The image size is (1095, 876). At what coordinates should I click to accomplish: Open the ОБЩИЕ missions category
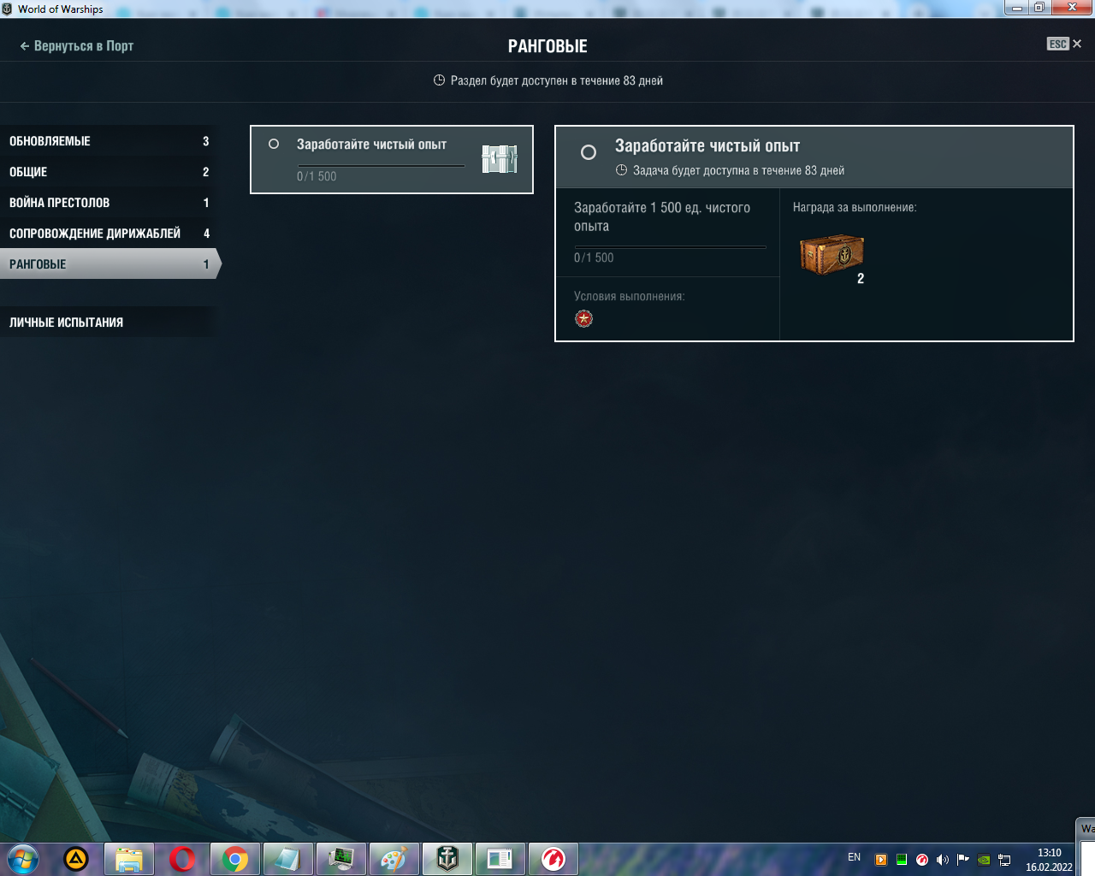point(109,172)
